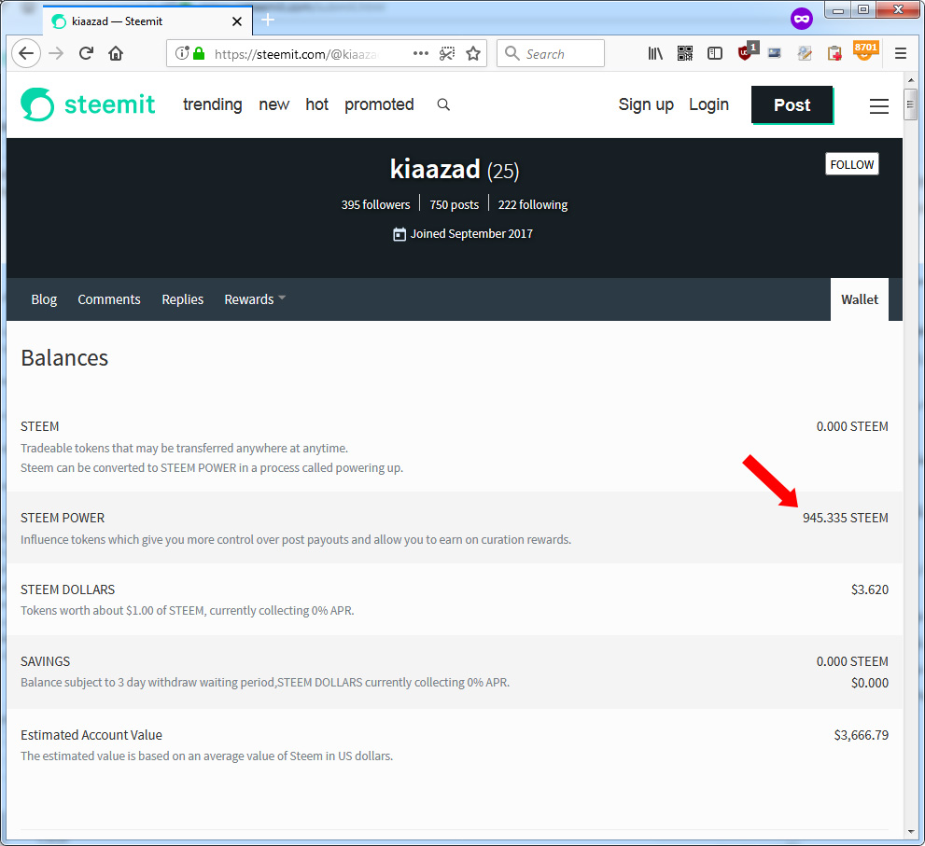Click the STEEM DOLLARS label
This screenshot has height=846, width=925.
click(x=68, y=589)
